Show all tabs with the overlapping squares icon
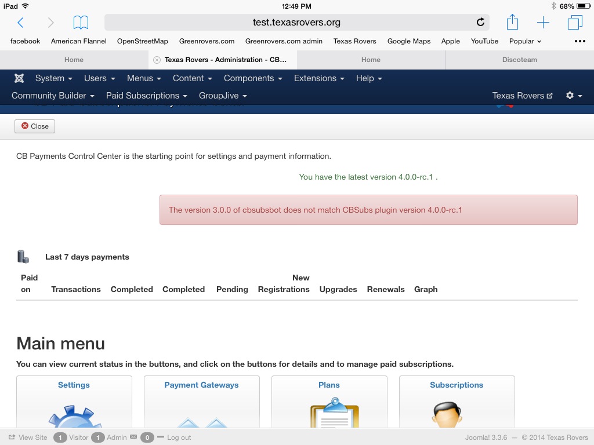Image resolution: width=594 pixels, height=445 pixels. pyautogui.click(x=575, y=23)
